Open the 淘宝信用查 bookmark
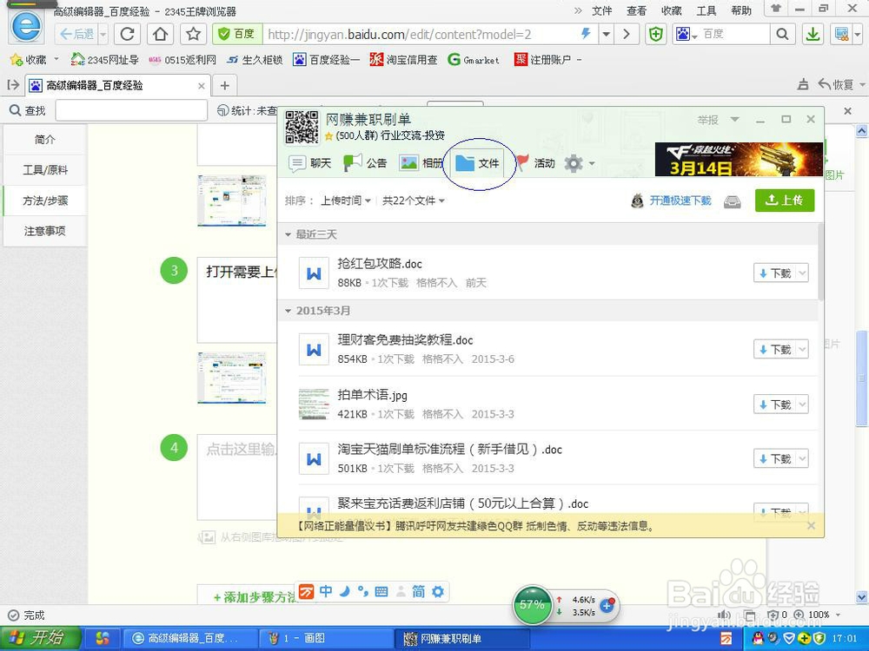 click(x=404, y=60)
